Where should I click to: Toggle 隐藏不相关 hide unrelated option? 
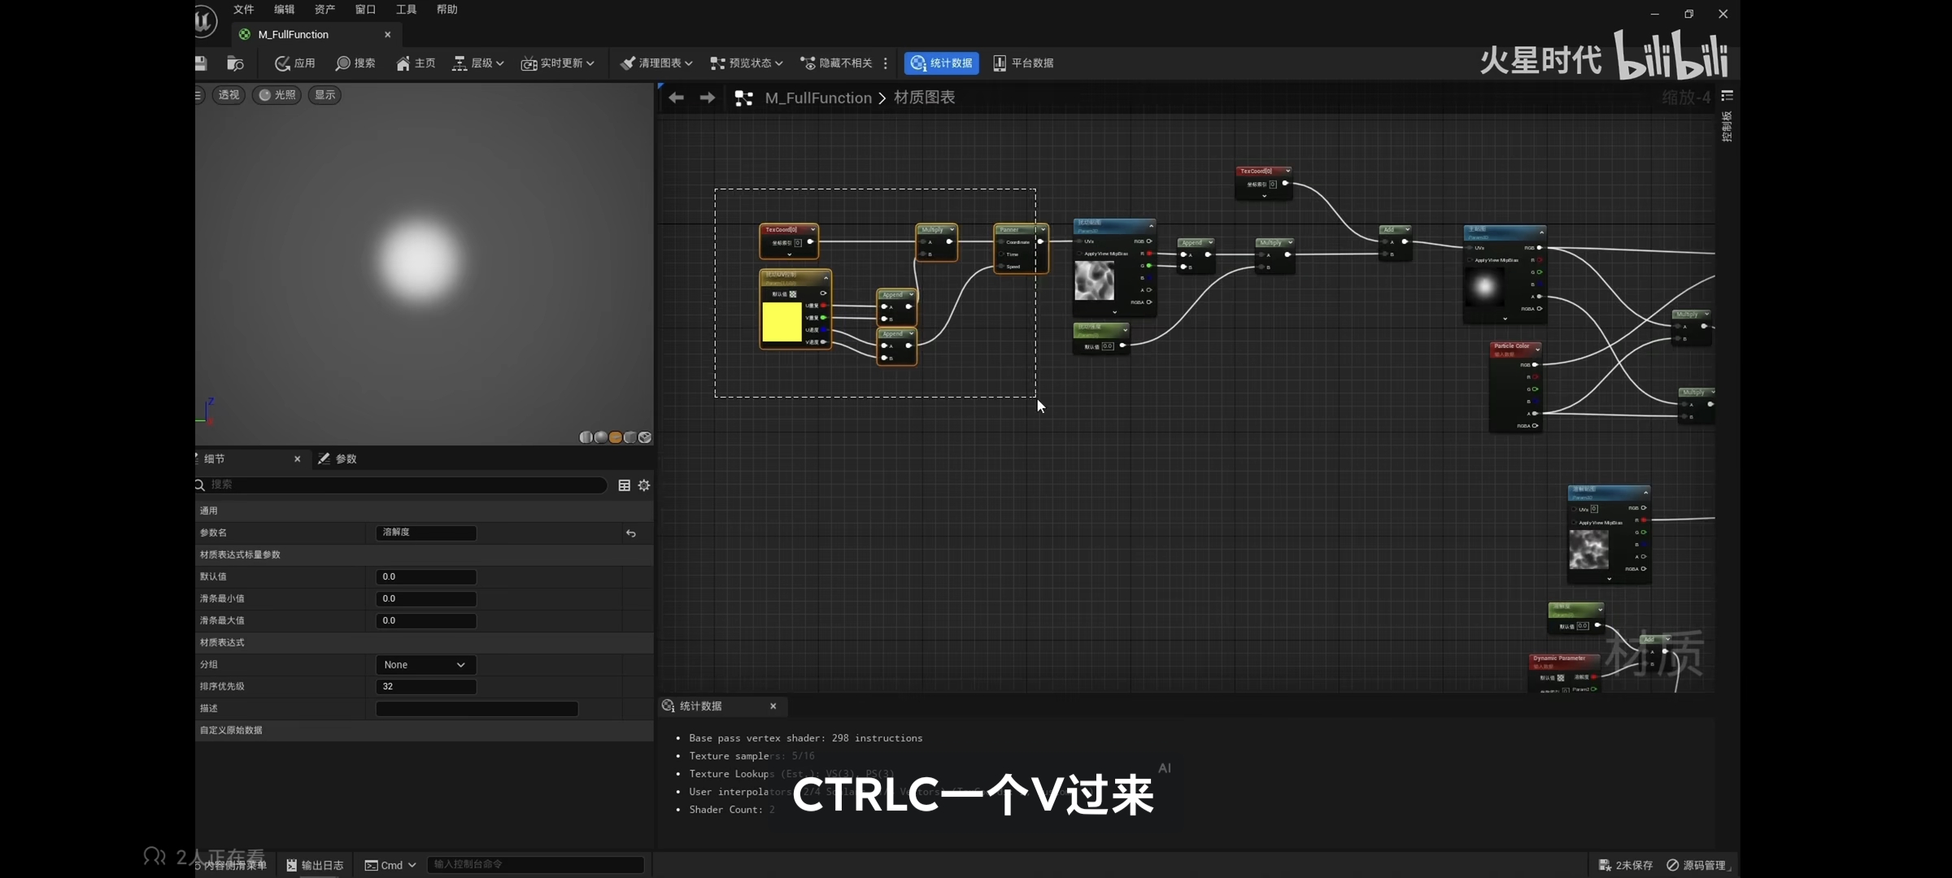(x=837, y=63)
